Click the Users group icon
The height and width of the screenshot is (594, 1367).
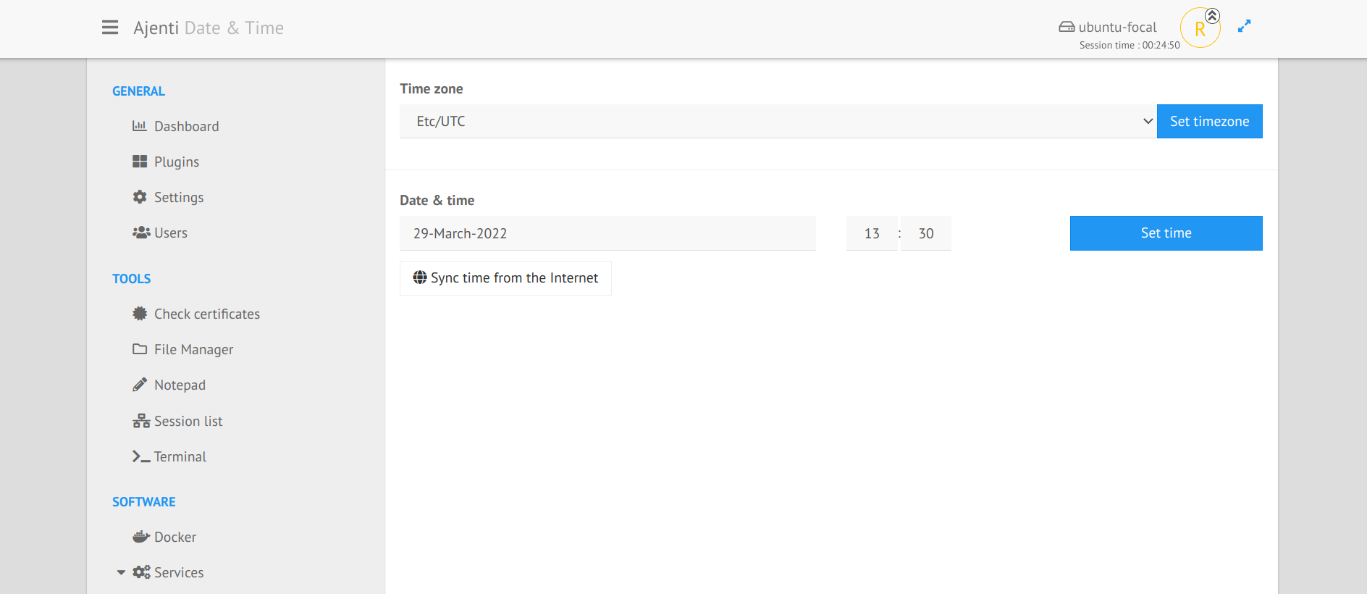click(141, 233)
